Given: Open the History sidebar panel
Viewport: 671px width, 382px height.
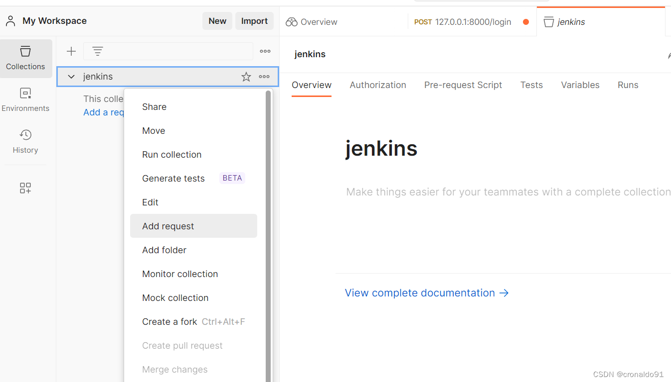Looking at the screenshot, I should [25, 142].
